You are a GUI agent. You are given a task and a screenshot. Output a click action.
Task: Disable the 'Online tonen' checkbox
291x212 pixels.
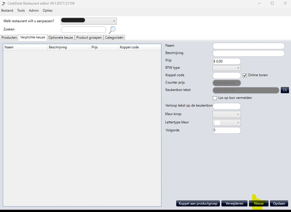(x=245, y=75)
